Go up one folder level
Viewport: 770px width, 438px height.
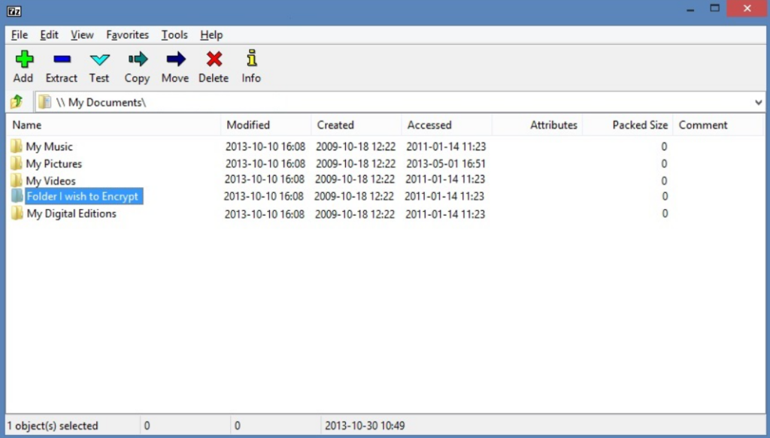(17, 101)
